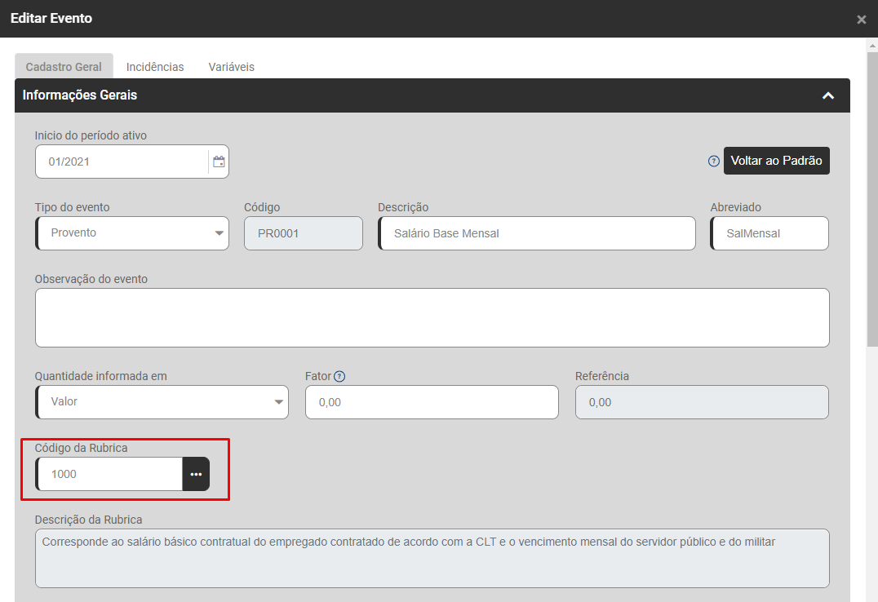
Task: Focus the Descrição field with Salário Base Mensal
Action: coord(537,233)
